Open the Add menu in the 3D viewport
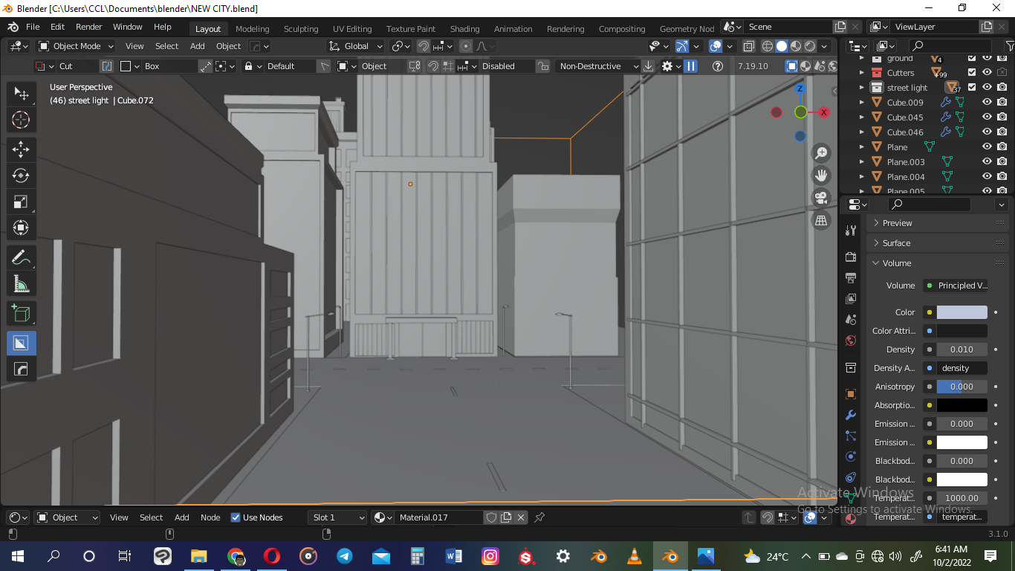Image resolution: width=1015 pixels, height=571 pixels. pyautogui.click(x=197, y=45)
